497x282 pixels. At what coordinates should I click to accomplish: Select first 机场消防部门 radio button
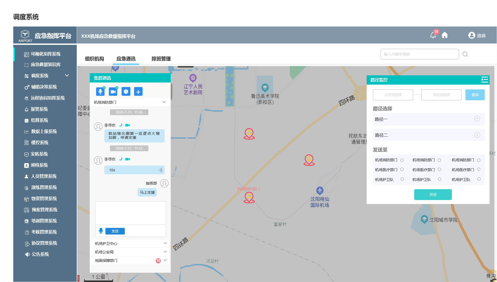[x=402, y=160]
